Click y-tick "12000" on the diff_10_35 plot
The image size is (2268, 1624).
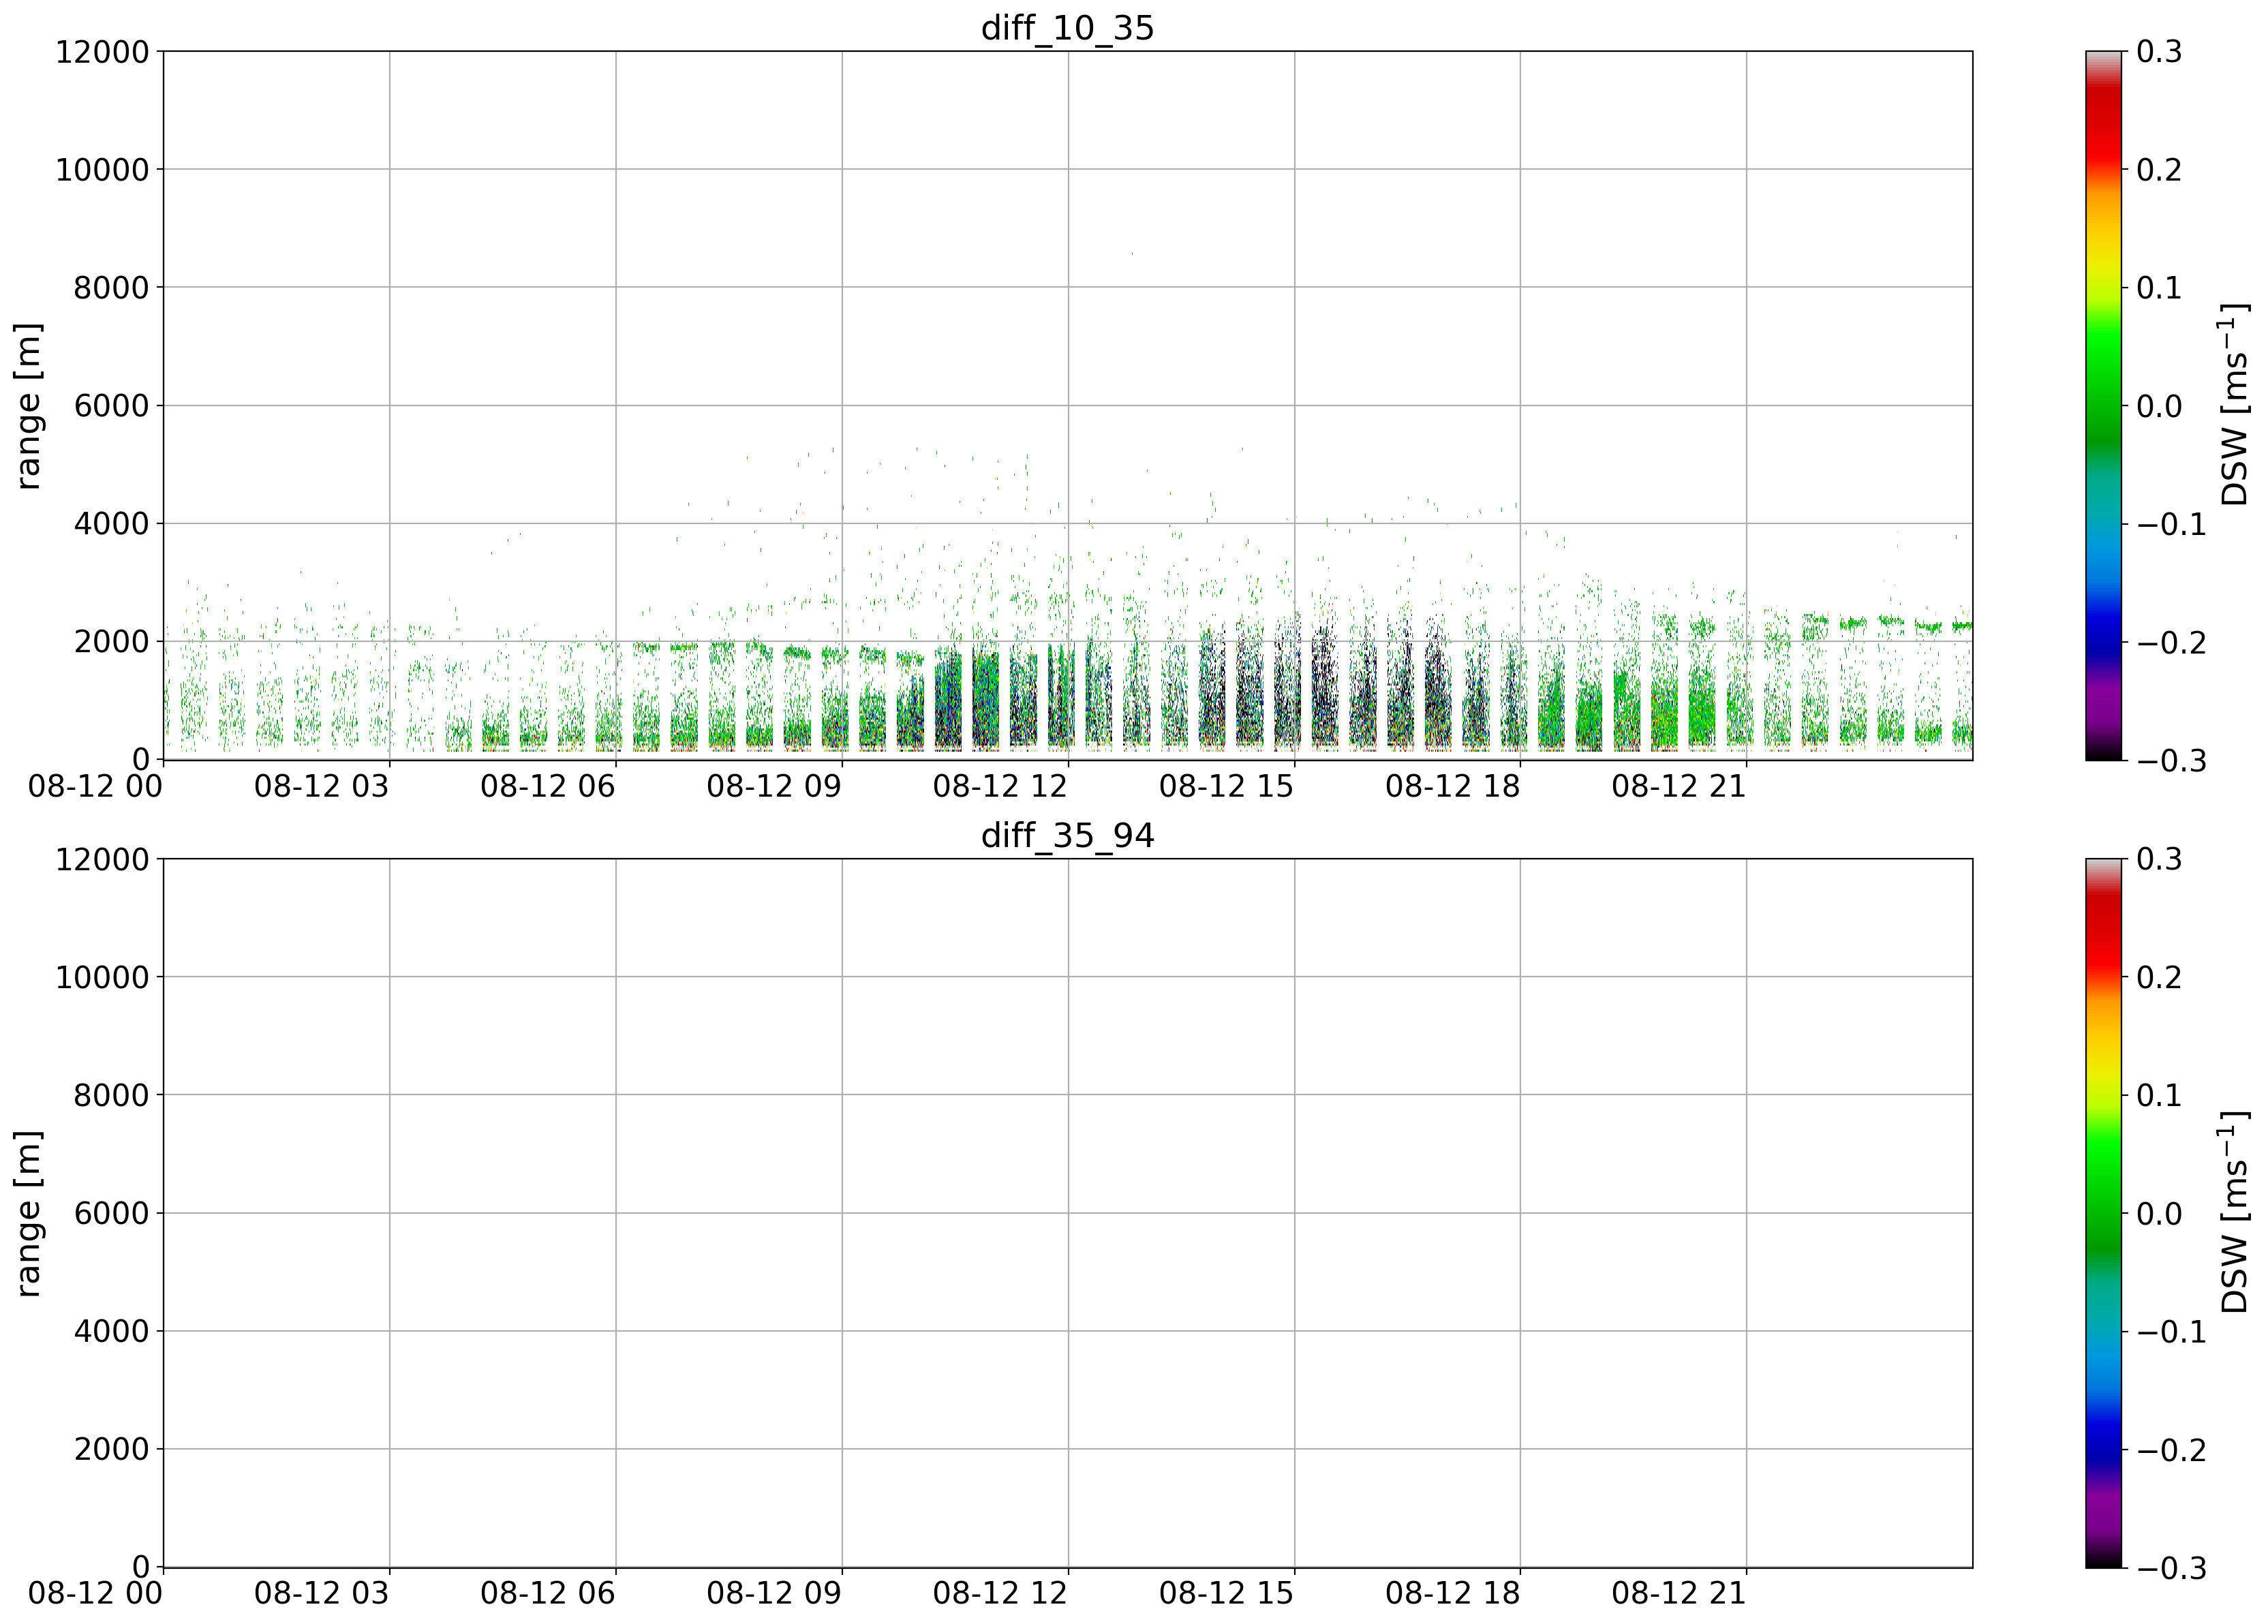[x=102, y=52]
